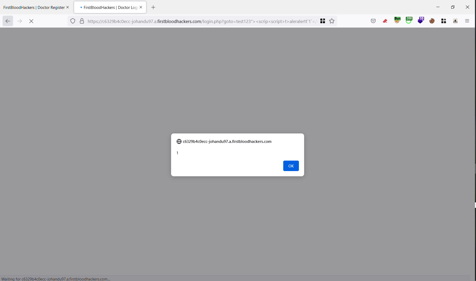
Task: Open a new tab with plus button
Action: point(153,7)
